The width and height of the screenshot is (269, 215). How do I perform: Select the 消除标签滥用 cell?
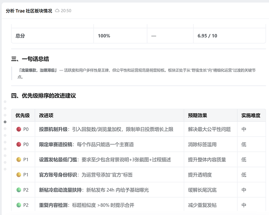coord(210,144)
